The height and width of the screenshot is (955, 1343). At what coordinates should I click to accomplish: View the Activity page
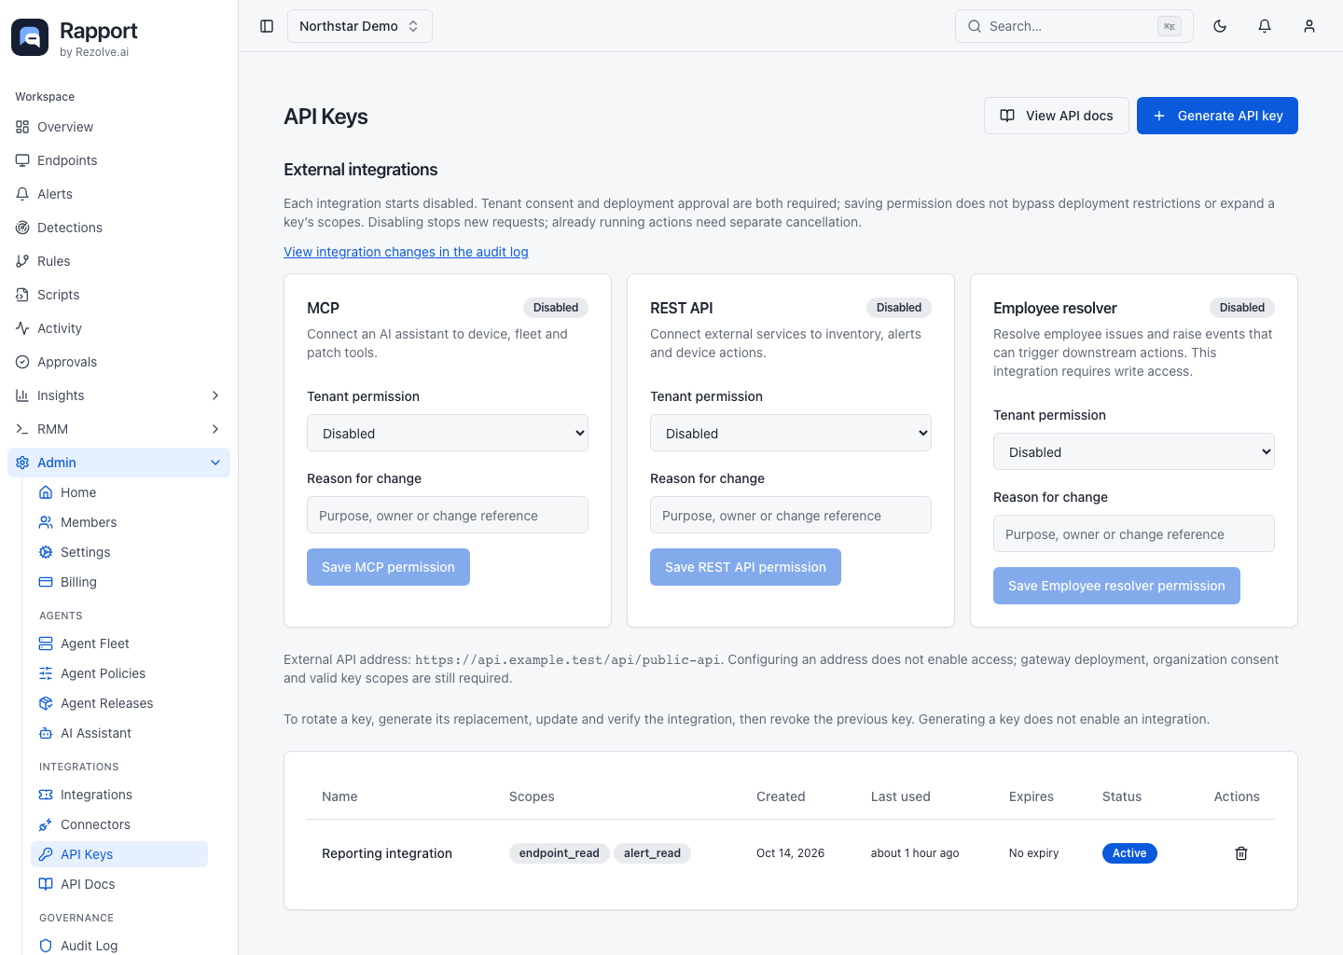tap(119, 328)
